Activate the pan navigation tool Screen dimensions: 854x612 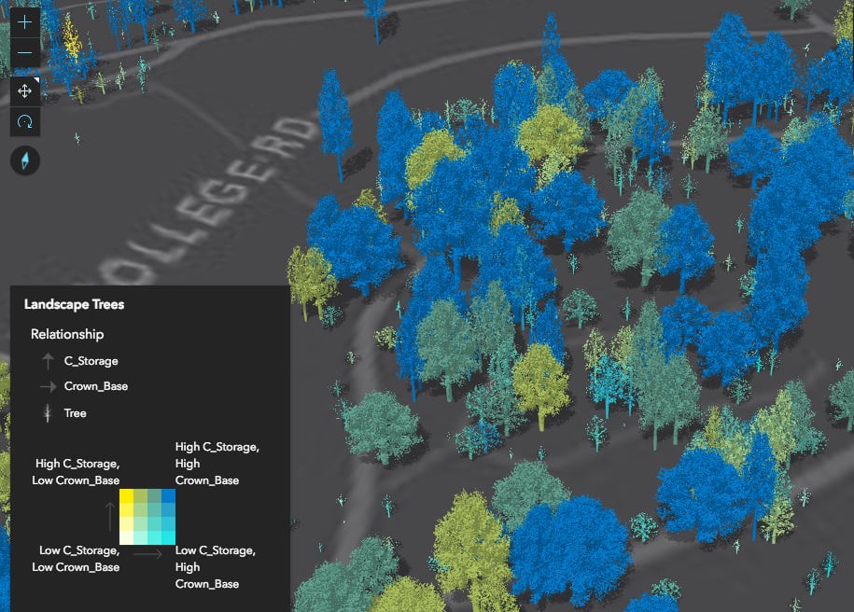coord(24,90)
